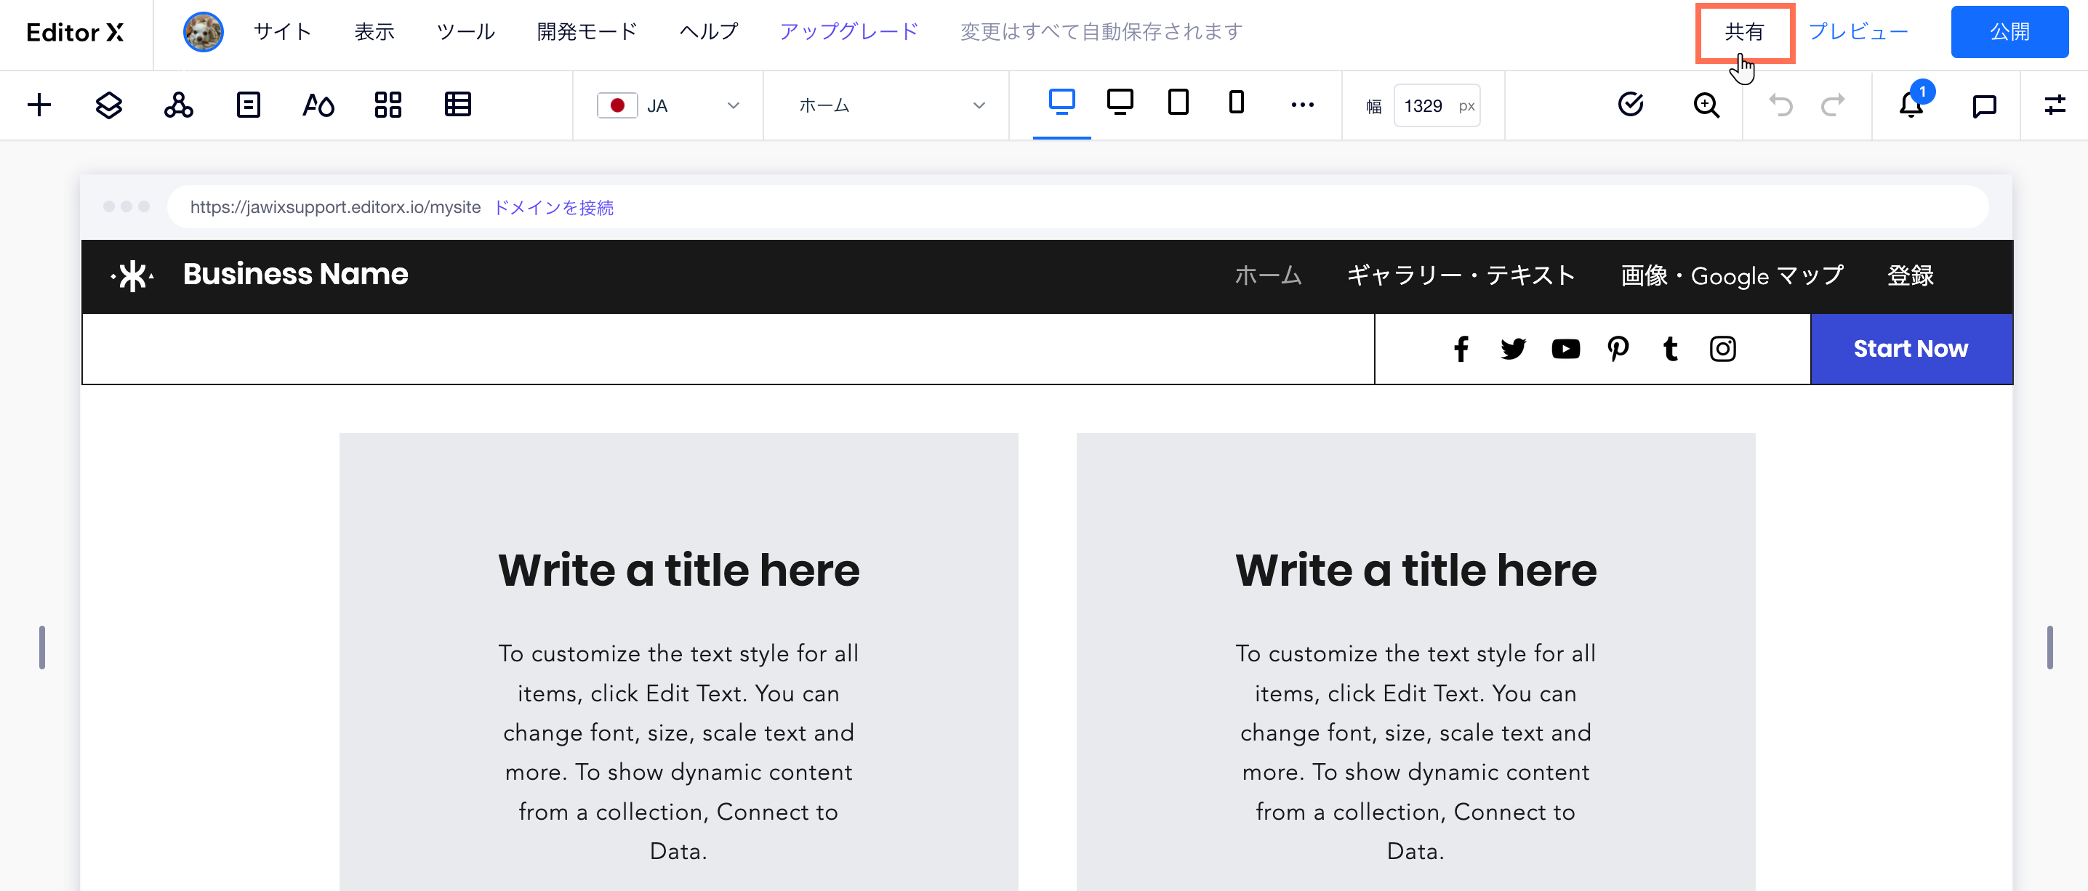Click the Undo arrow

(x=1780, y=105)
